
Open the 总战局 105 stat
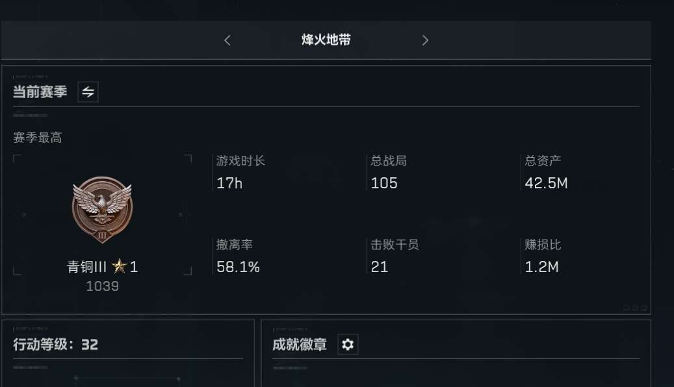tap(389, 172)
